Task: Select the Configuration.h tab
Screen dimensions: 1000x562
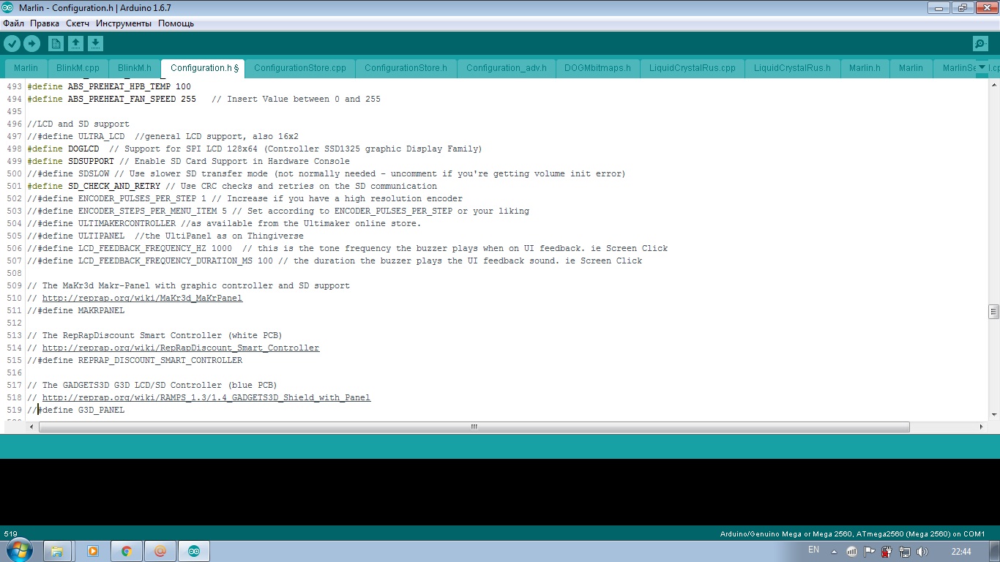Action: [203, 68]
